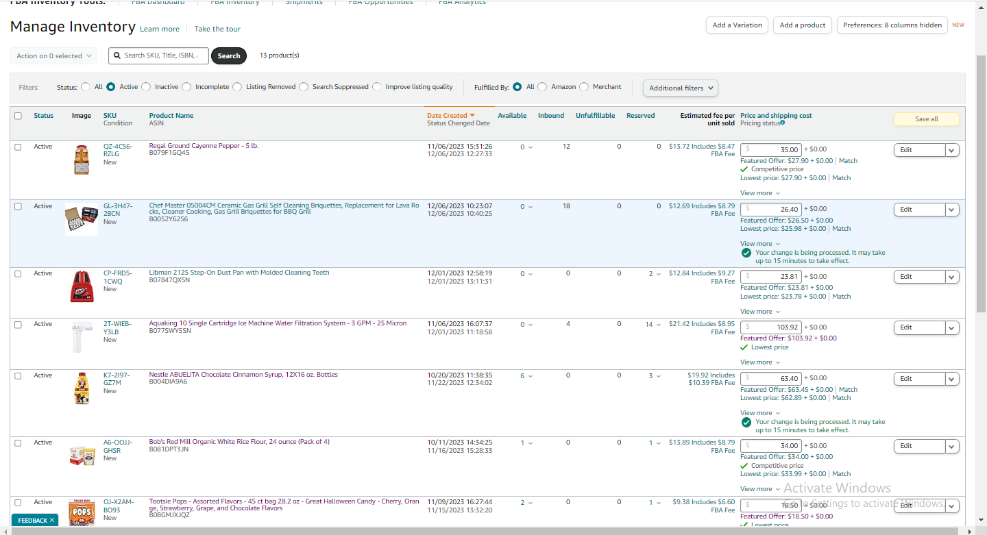The height and width of the screenshot is (535, 987).
Task: Open the Learn more link
Action: [x=160, y=29]
